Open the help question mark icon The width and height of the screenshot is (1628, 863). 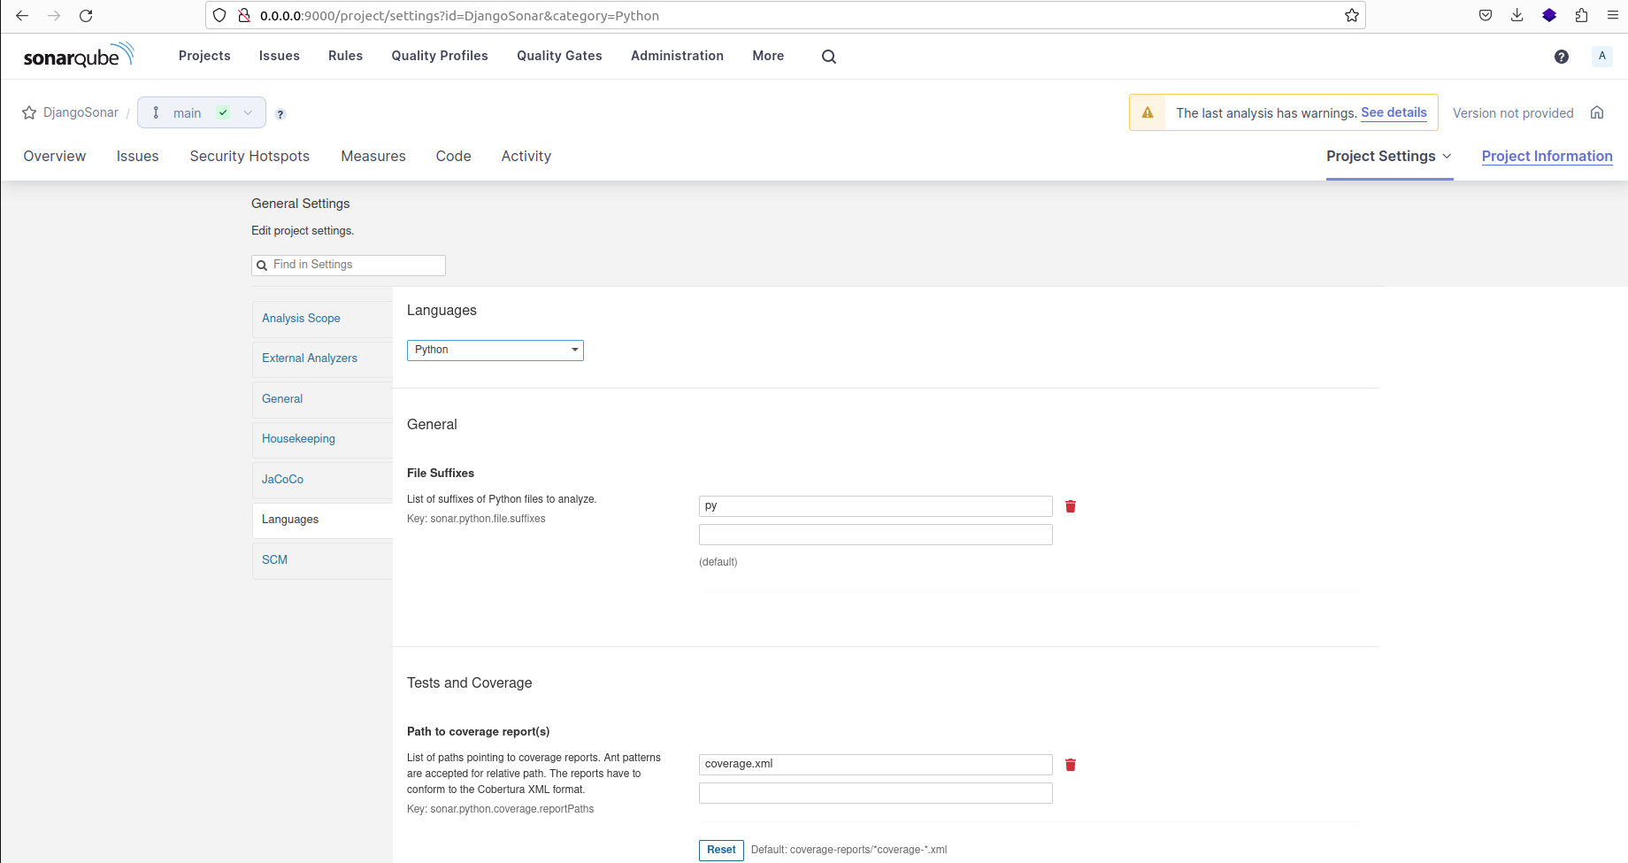coord(1562,56)
